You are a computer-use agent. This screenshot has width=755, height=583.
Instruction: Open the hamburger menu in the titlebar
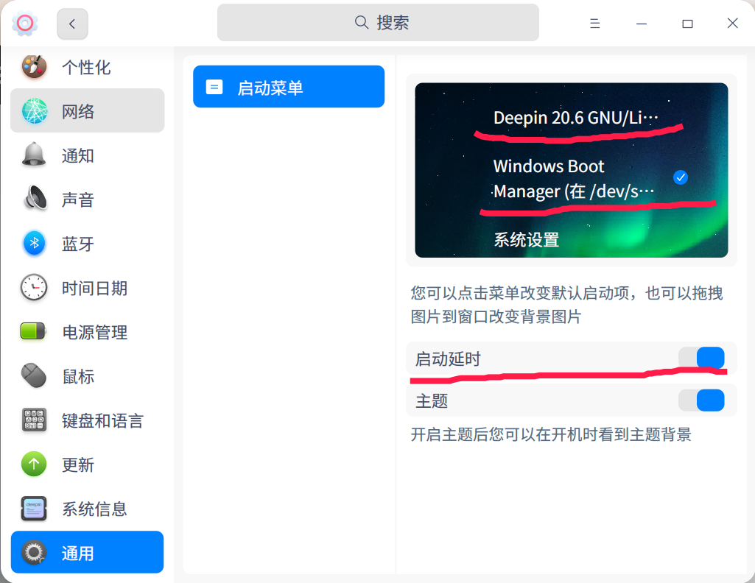click(594, 23)
